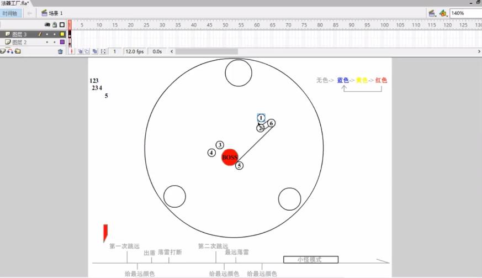Click frame 50 on the timeline ruler
The image size is (482, 278).
225,25
